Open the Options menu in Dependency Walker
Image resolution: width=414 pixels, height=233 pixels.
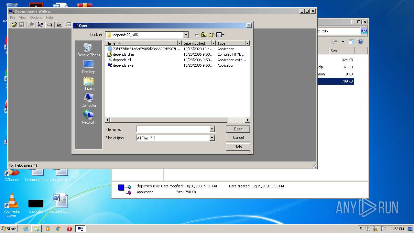[x=36, y=17]
